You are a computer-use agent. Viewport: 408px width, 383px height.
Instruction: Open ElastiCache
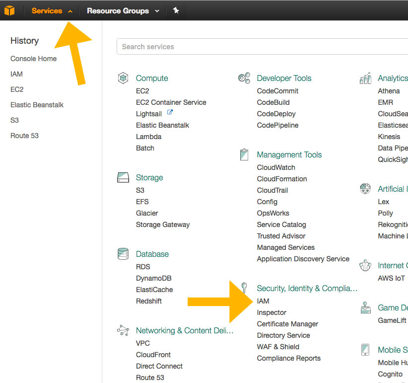pos(154,290)
